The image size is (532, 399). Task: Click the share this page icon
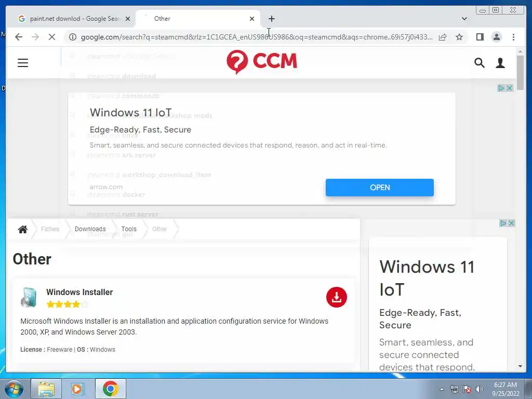(443, 37)
